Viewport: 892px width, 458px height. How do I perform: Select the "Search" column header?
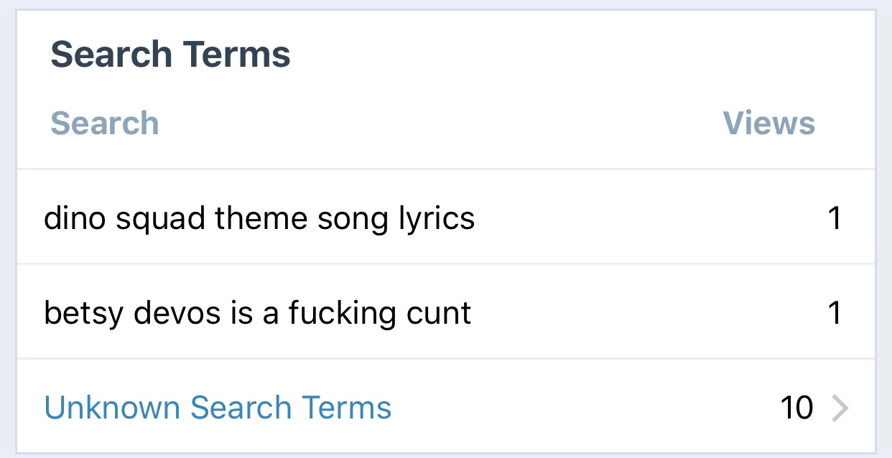pos(104,123)
